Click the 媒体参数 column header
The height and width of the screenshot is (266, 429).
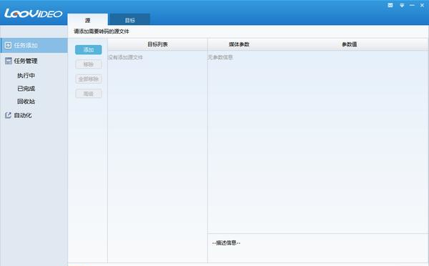click(x=239, y=44)
